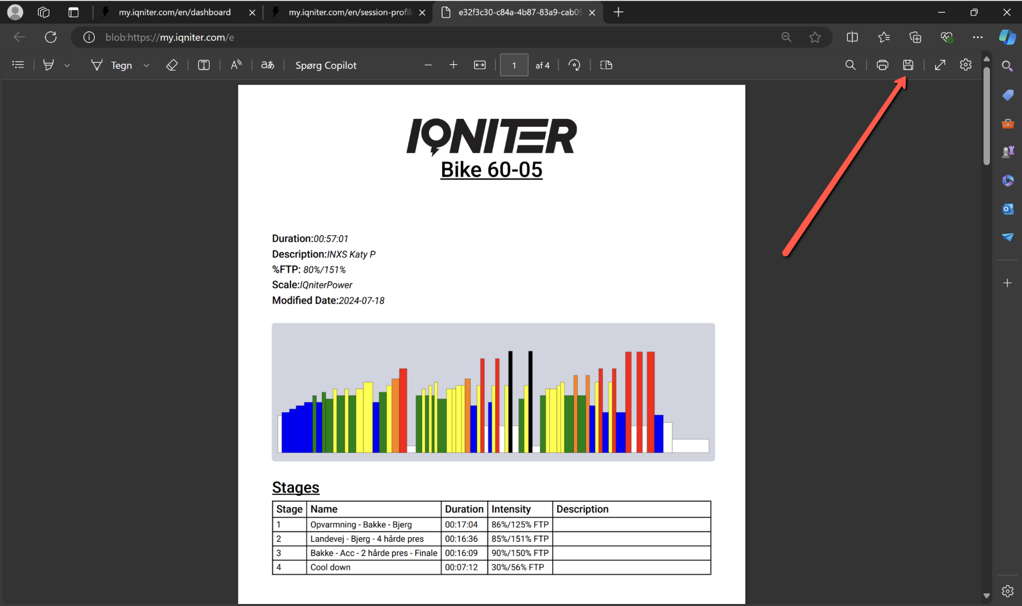Screen dimensions: 1022x606
Task: Open a new browser tab
Action: [x=619, y=12]
